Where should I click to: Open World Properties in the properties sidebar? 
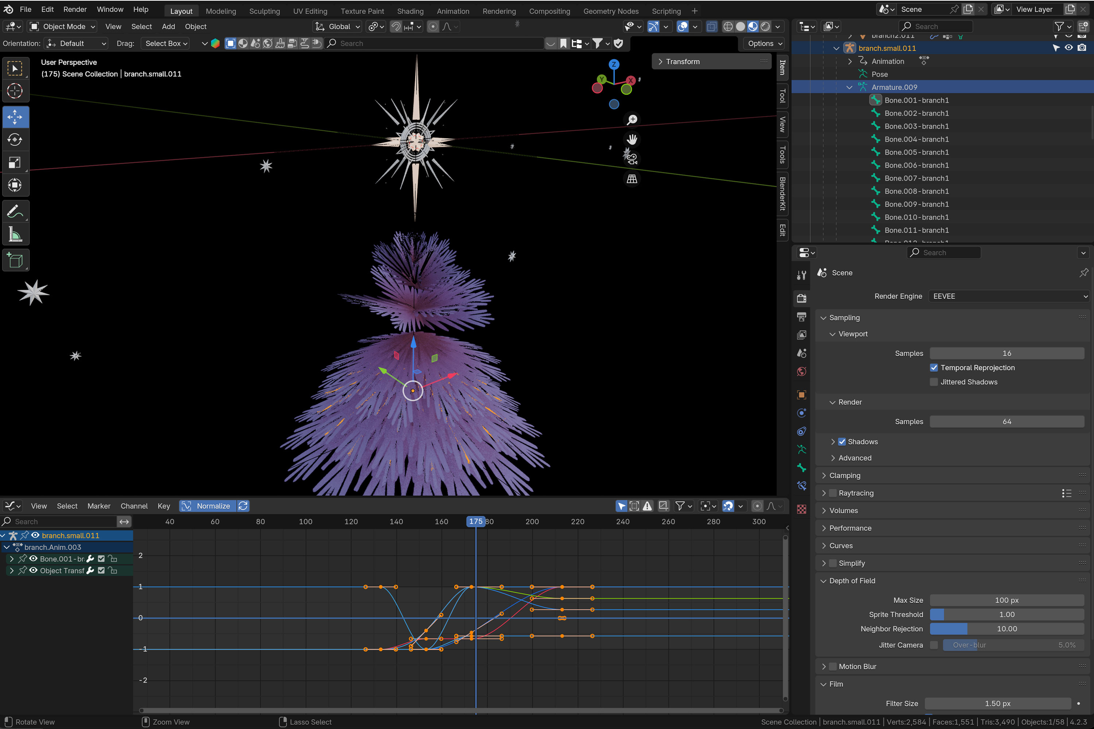click(x=802, y=371)
